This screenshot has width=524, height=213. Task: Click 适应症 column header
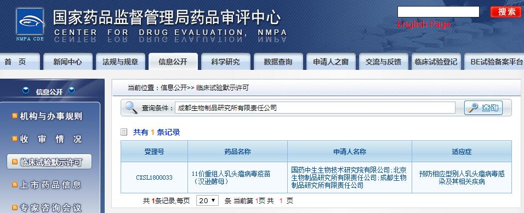click(x=462, y=152)
